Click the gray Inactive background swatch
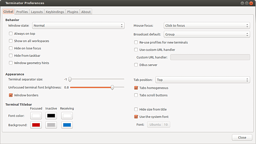The width and height of the screenshot is (256, 144). point(51,125)
